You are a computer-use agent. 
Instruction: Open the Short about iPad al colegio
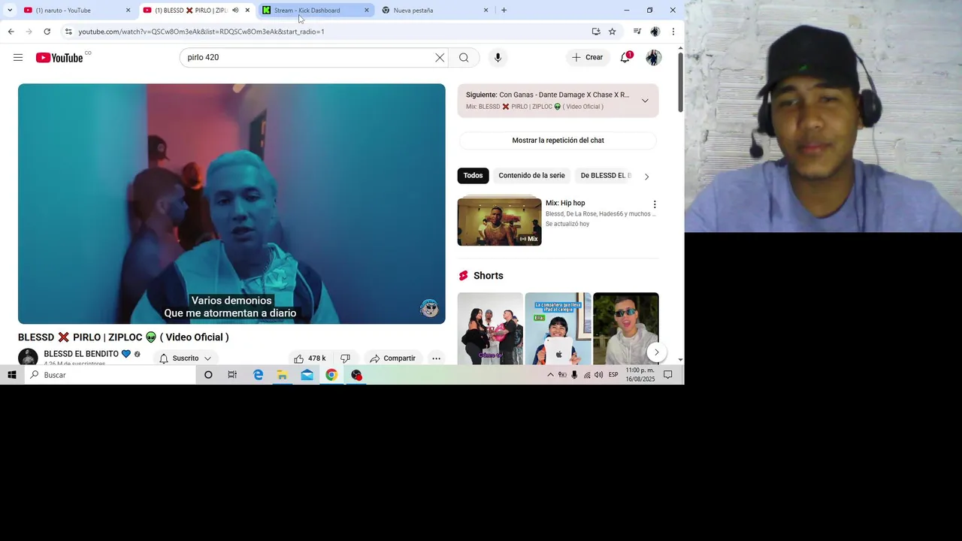(x=558, y=328)
